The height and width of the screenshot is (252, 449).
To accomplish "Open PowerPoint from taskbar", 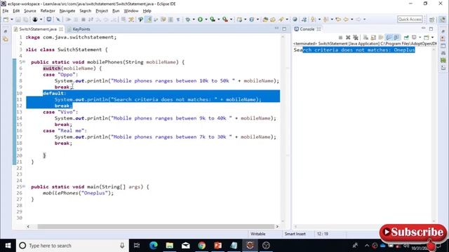I will point(218,246).
